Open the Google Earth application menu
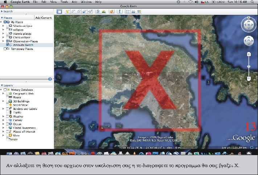 (x=20, y=2)
